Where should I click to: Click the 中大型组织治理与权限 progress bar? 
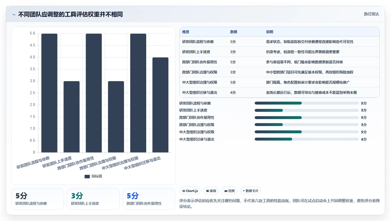tap(307, 132)
